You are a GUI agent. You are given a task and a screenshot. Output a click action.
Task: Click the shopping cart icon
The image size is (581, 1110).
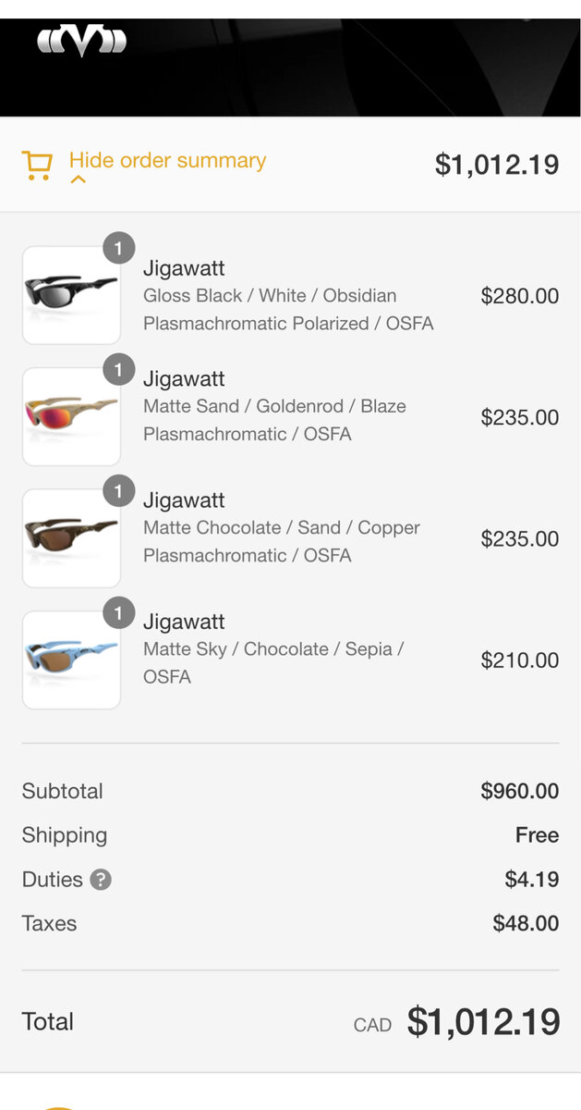[37, 165]
